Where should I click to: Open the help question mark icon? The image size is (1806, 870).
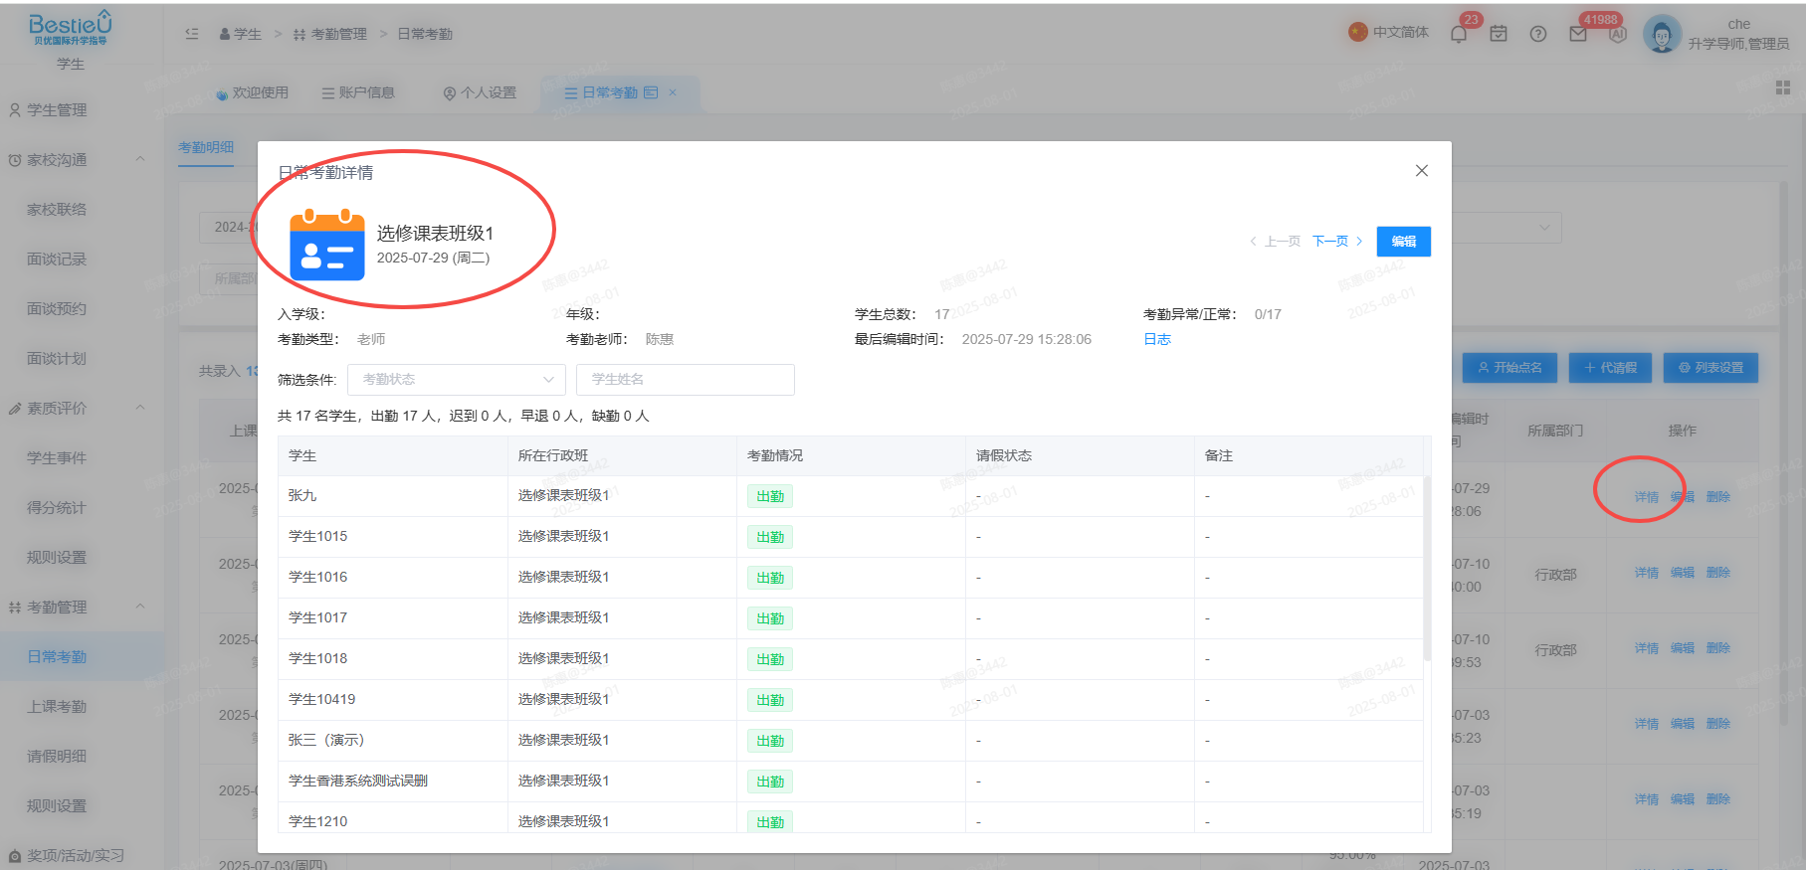(1538, 34)
